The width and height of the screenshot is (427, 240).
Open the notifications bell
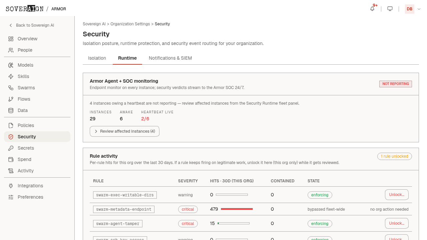[x=372, y=9]
